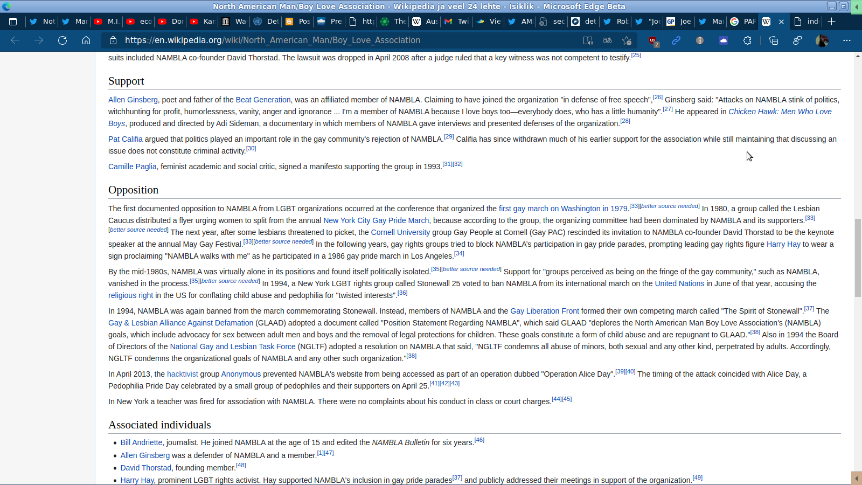Switch to the 'Det' UN emblem tab
This screenshot has height=485, width=862.
tap(266, 22)
